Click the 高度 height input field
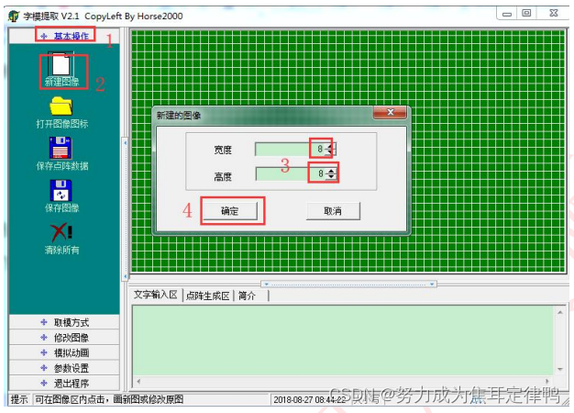 tap(290, 173)
